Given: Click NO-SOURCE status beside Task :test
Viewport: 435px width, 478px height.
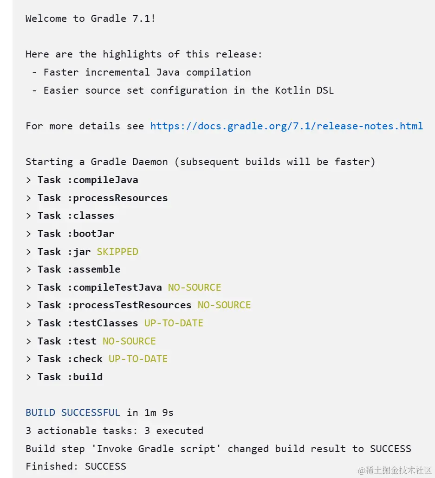Looking at the screenshot, I should (x=129, y=341).
